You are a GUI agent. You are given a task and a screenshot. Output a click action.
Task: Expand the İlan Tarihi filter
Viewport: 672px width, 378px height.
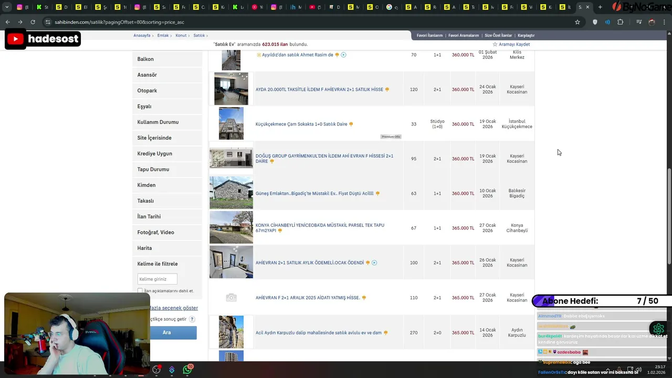[x=167, y=217]
